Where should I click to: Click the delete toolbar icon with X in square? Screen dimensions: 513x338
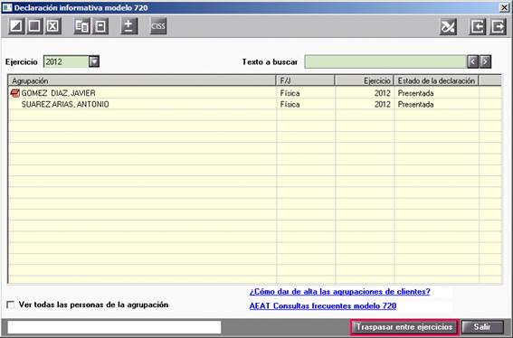tap(52, 26)
